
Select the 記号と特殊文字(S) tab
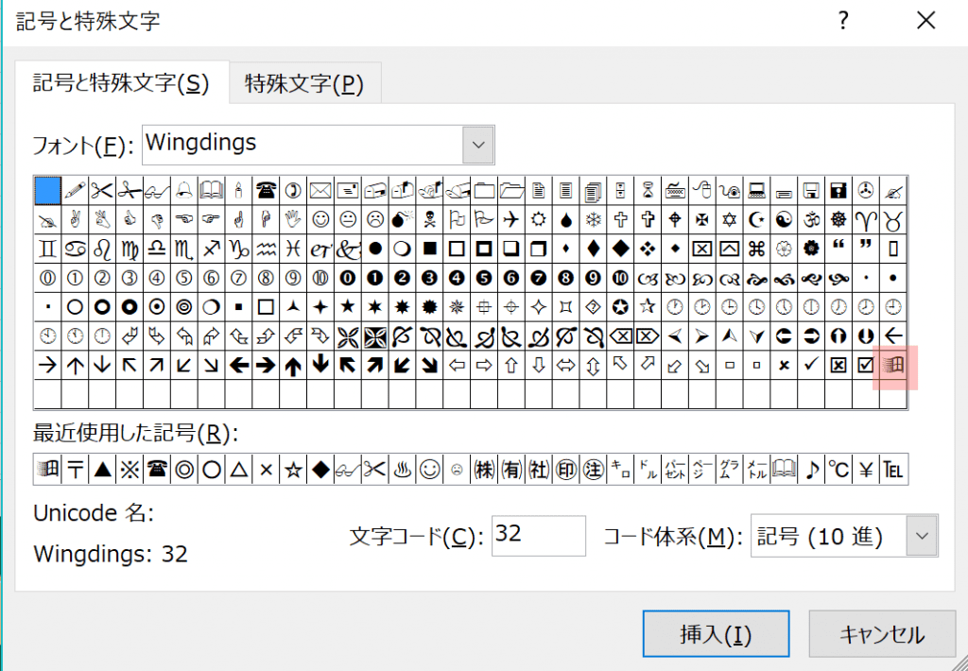point(121,83)
